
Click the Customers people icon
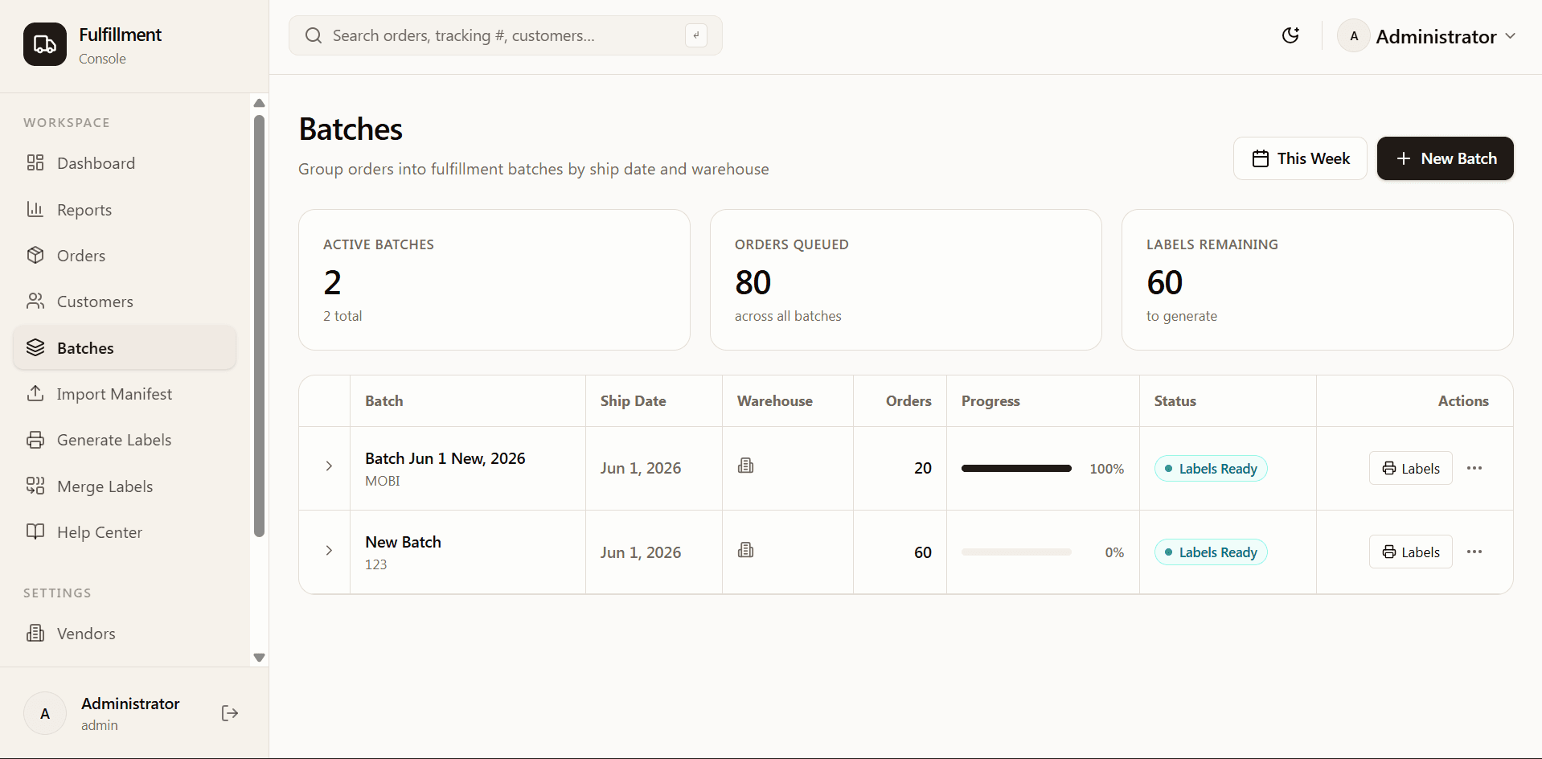coord(35,301)
